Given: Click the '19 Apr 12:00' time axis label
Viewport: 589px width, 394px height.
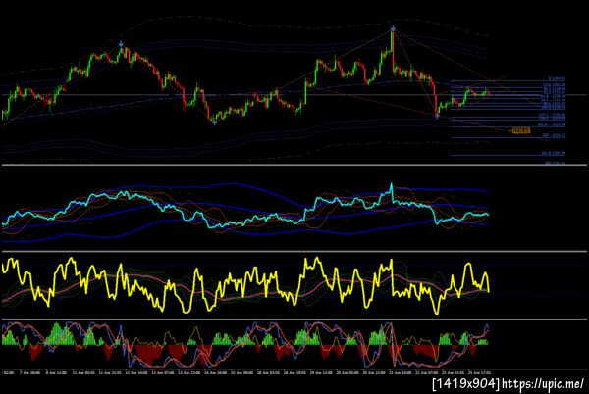Looking at the screenshot, I should click(320, 373).
